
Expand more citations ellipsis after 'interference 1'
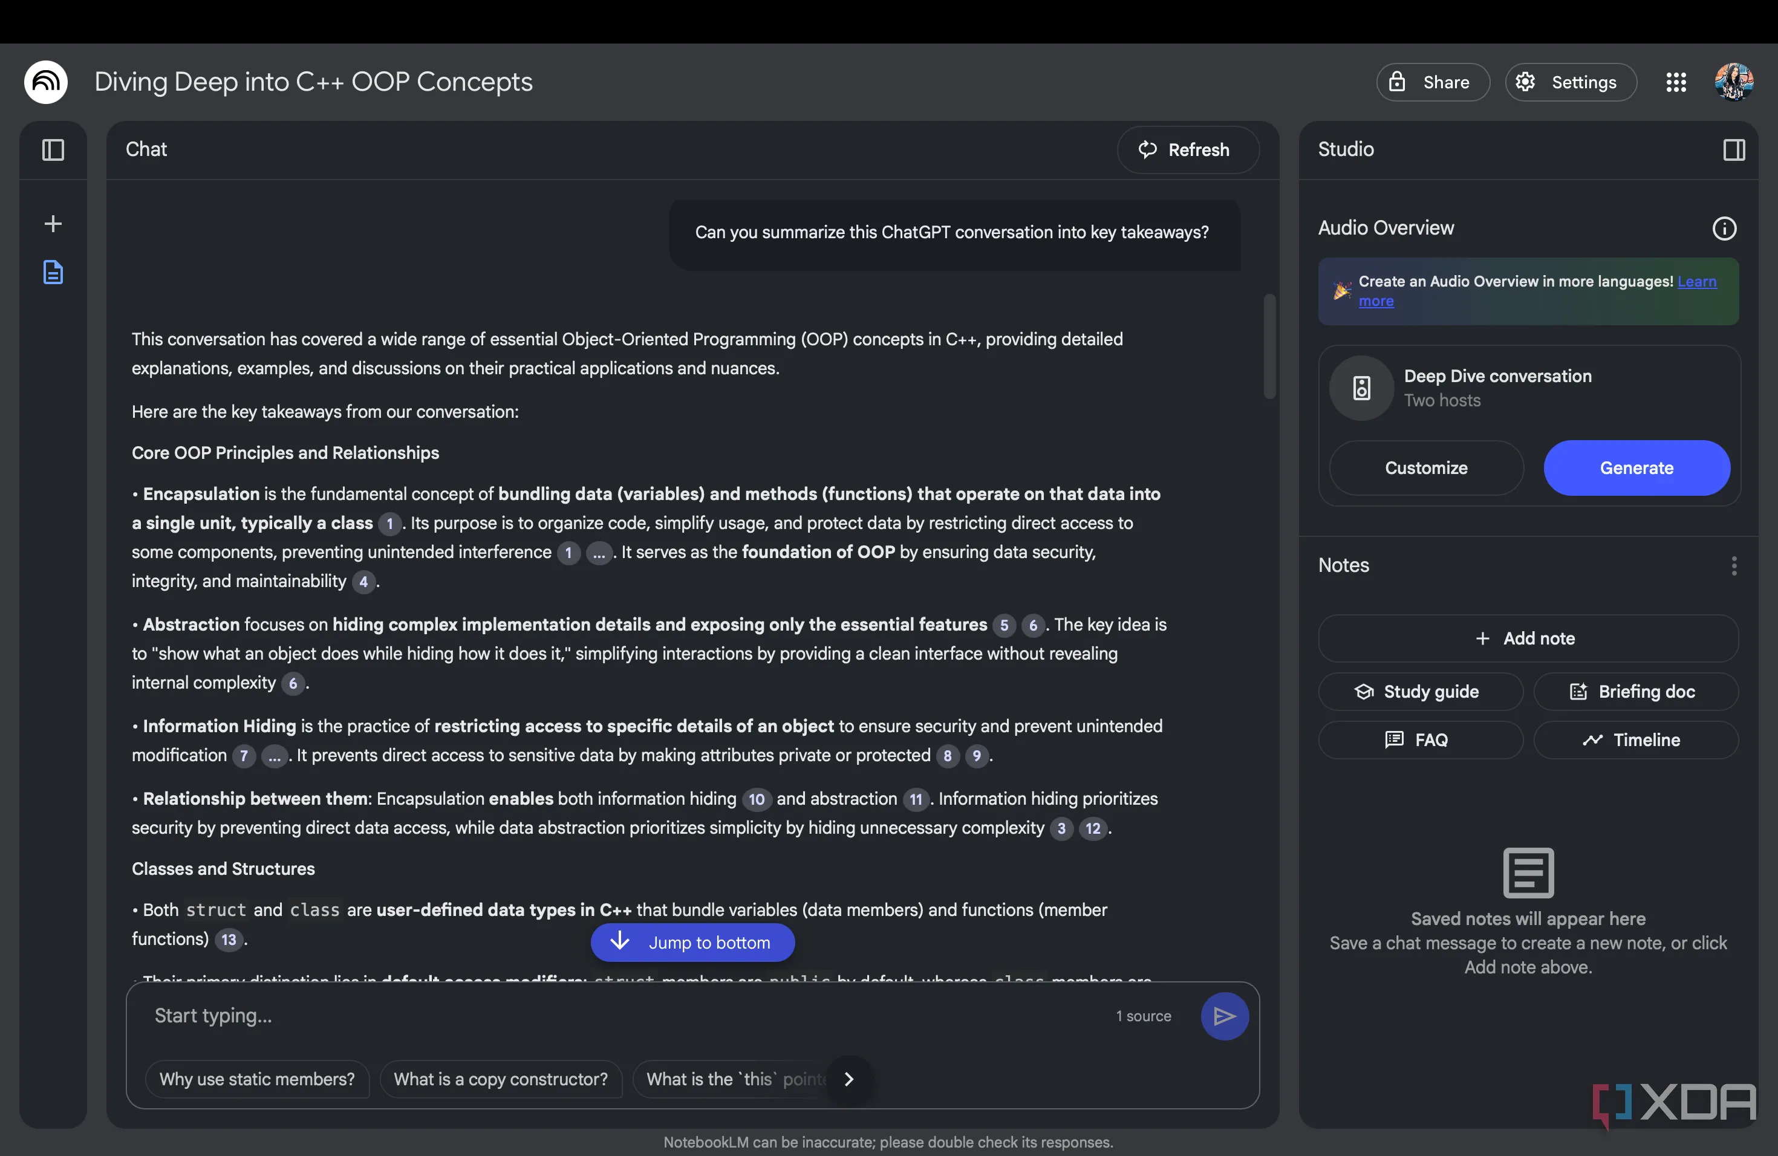598,553
